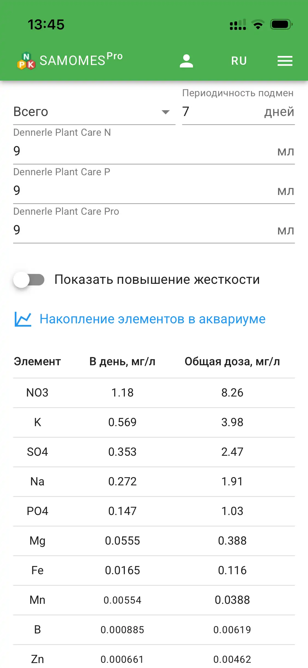Tap the accumulation chart icon

pyautogui.click(x=23, y=319)
